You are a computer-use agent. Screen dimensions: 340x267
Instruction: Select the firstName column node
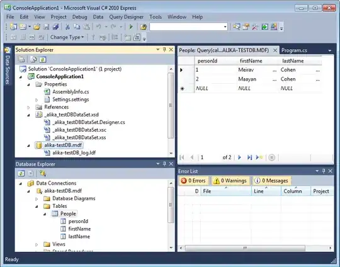(x=79, y=229)
